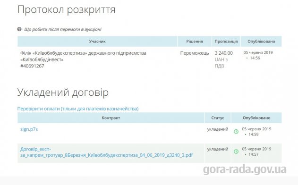Select 'Опубліковано' header in protocol table

(261, 42)
